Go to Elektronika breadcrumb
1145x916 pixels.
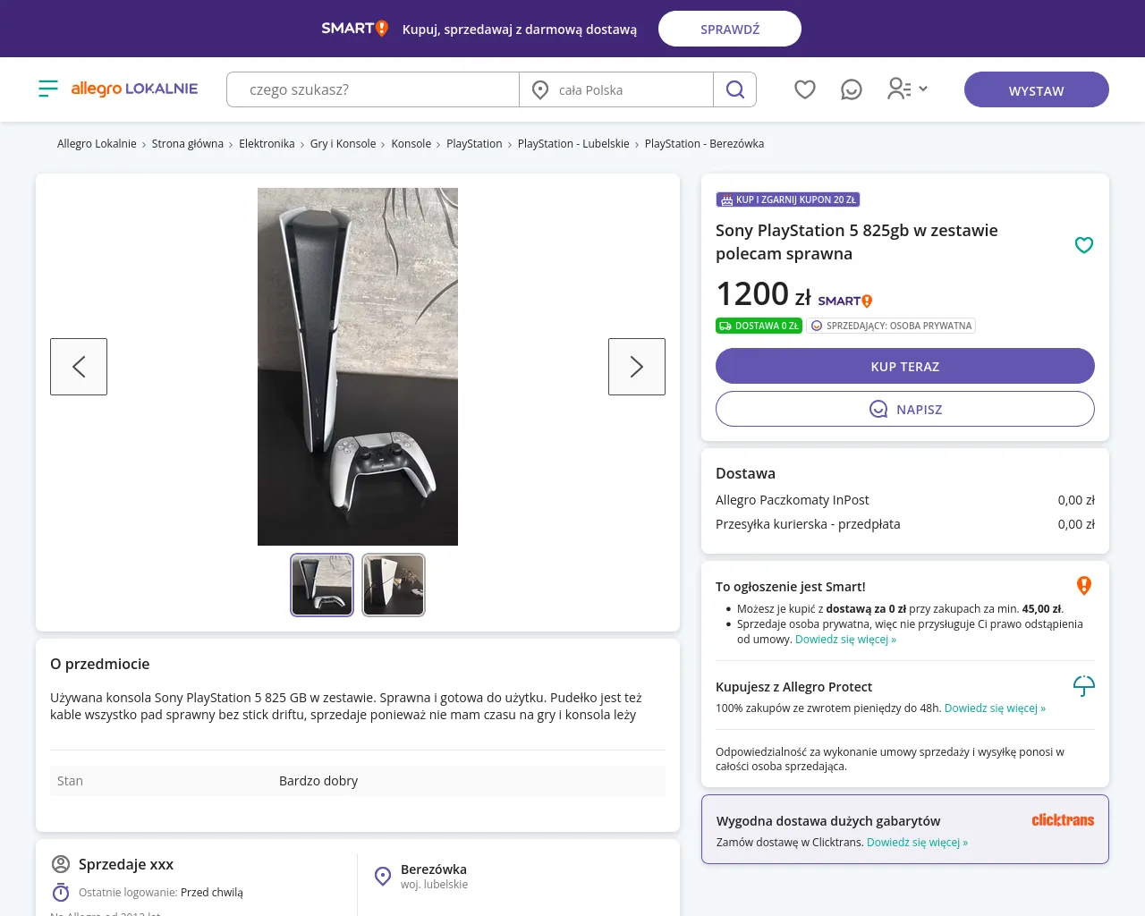pyautogui.click(x=267, y=144)
